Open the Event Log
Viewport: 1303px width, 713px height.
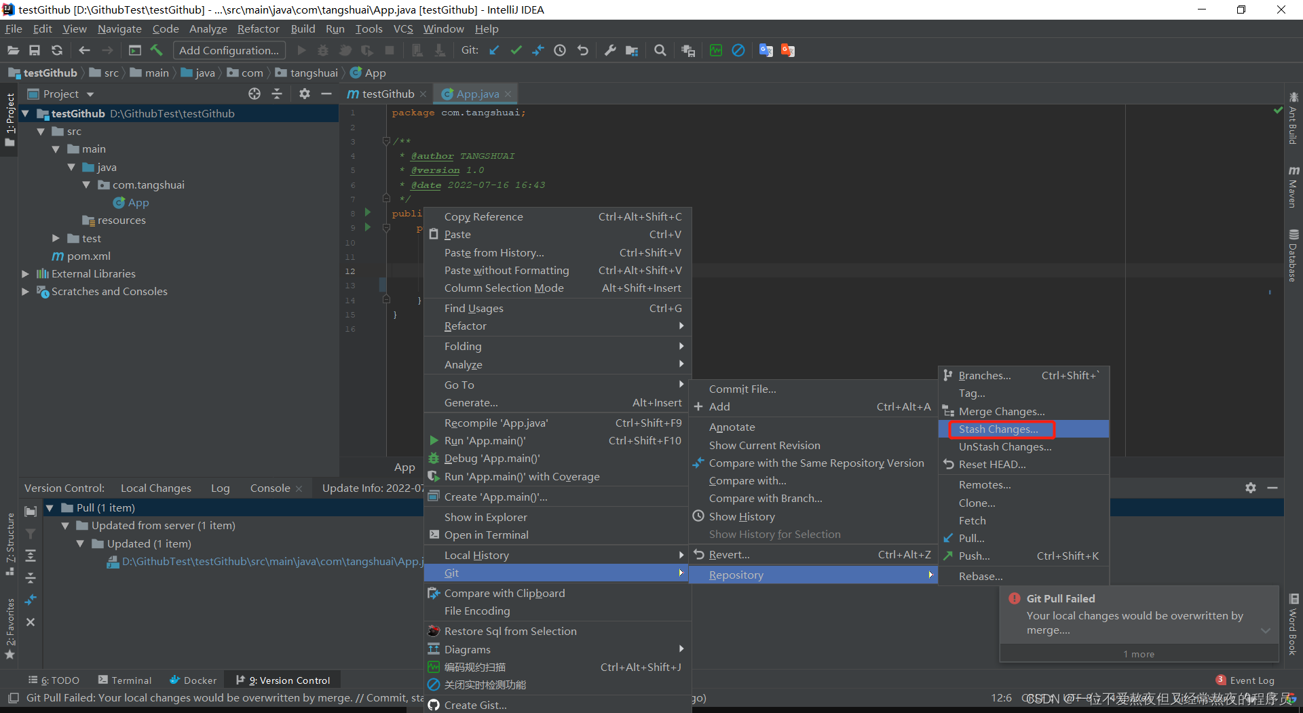pos(1245,680)
